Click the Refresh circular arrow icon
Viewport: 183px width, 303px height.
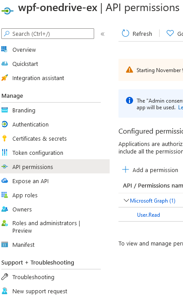click(125, 34)
